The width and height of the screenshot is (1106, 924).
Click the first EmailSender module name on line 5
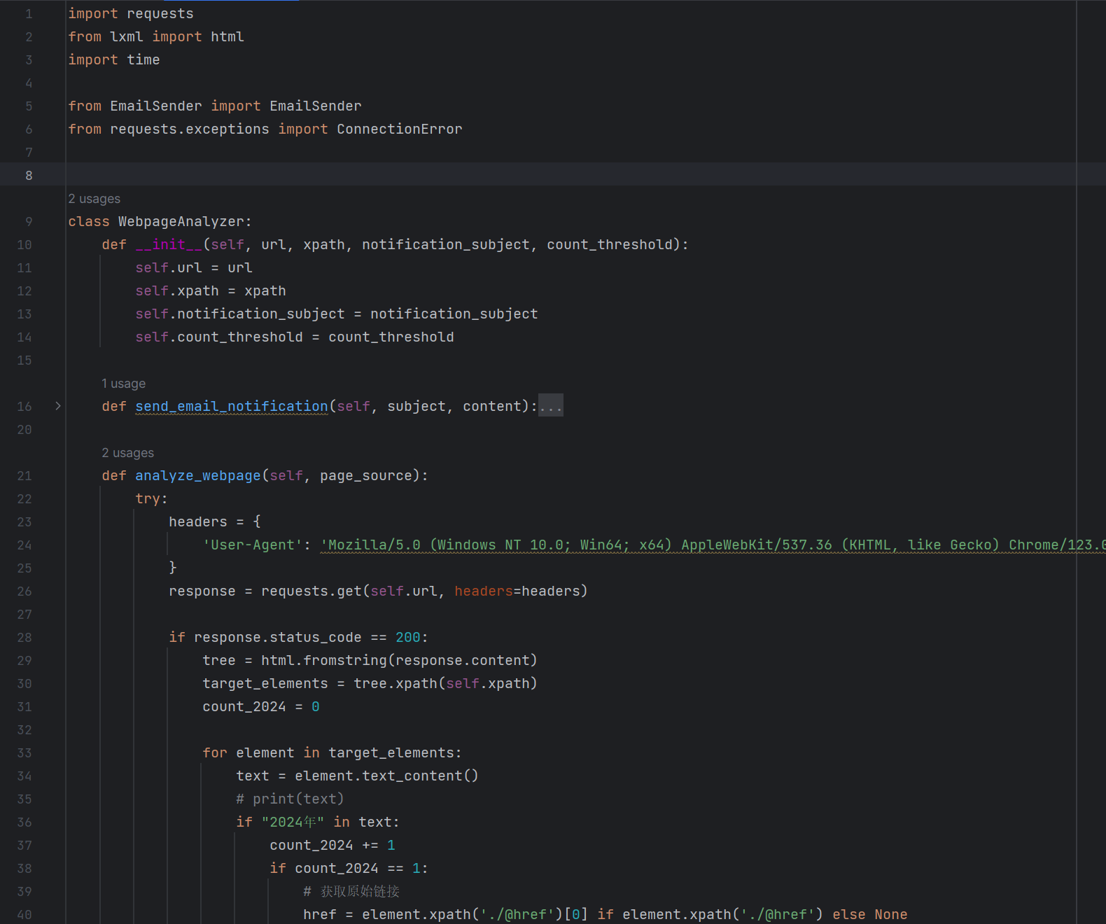156,106
